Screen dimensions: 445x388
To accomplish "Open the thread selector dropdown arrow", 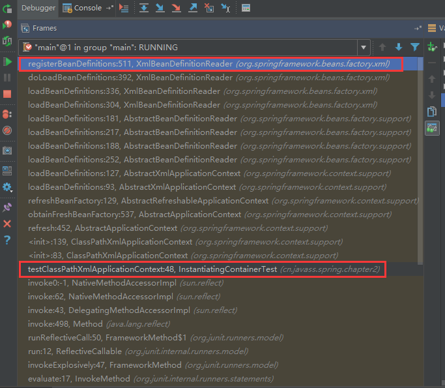I will coord(363,48).
